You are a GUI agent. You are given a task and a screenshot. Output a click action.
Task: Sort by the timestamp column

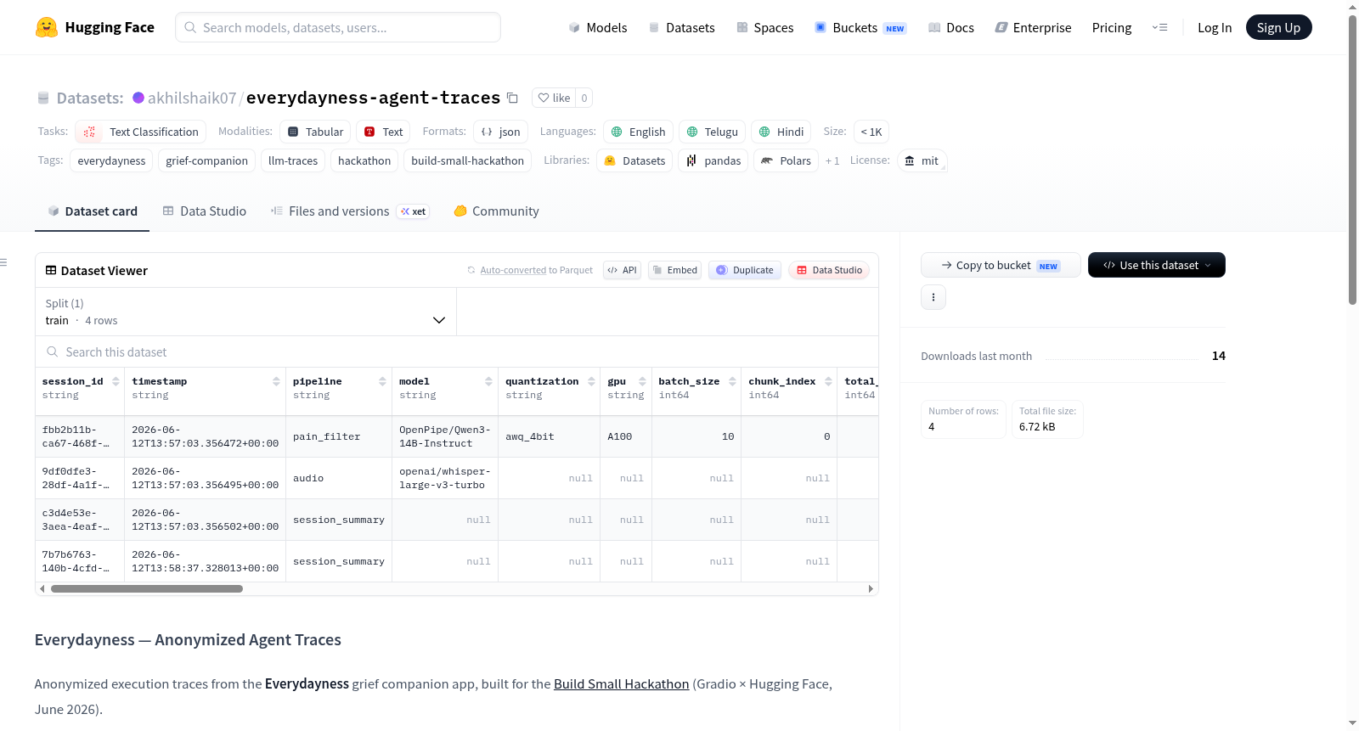coord(276,381)
